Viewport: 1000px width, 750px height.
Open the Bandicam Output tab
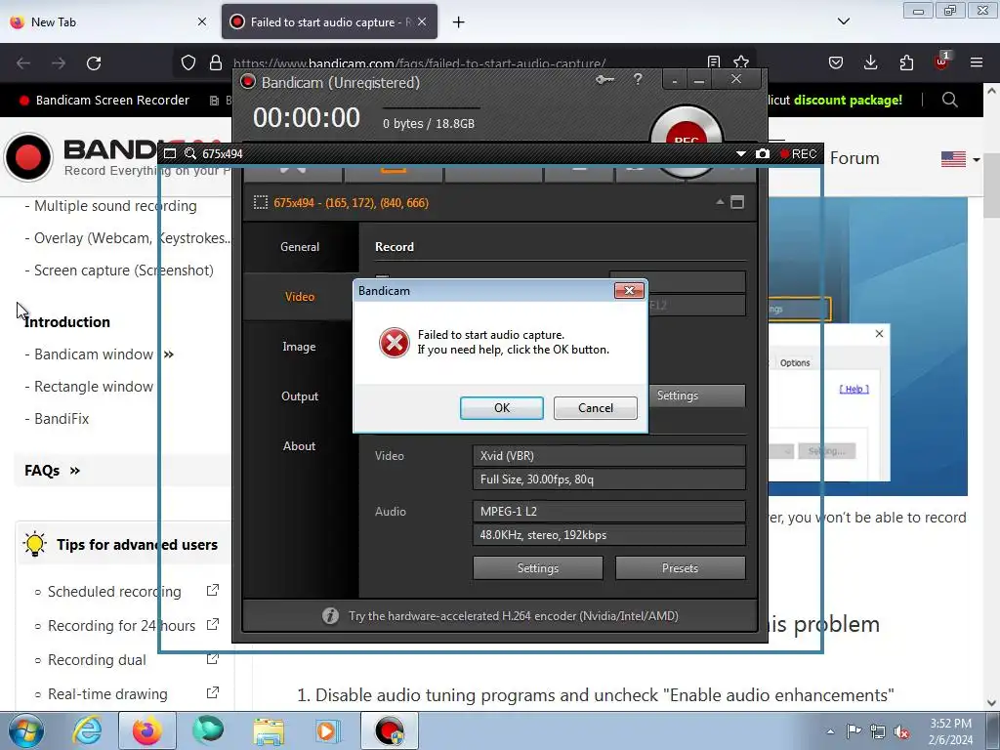(300, 396)
